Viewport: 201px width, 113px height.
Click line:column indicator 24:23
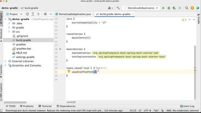pyautogui.click(x=133, y=110)
